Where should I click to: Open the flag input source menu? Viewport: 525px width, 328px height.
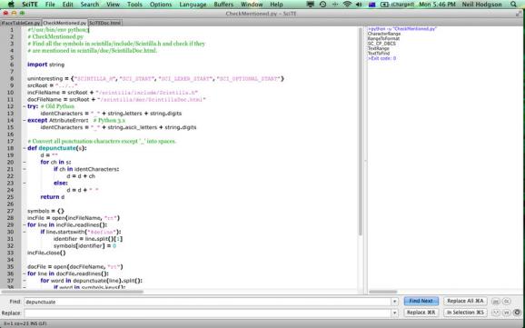[x=371, y=5]
